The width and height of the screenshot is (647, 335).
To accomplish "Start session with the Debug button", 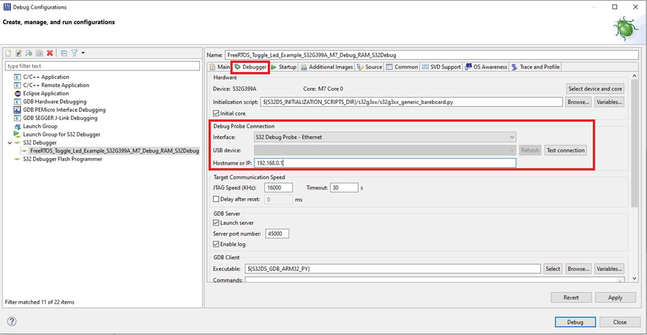I will 575,322.
